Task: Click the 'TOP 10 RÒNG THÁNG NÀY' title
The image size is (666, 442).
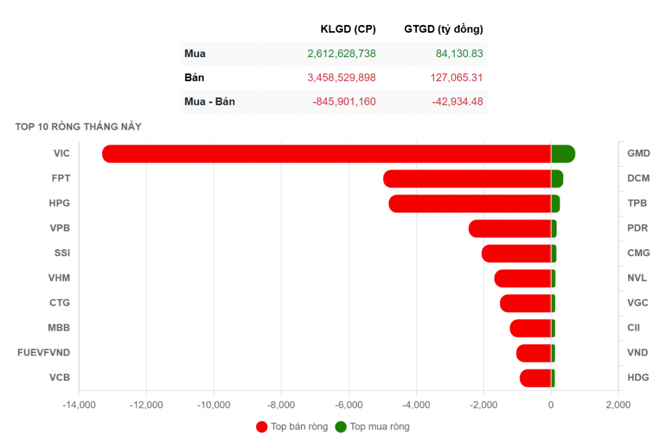Action: pyautogui.click(x=78, y=127)
